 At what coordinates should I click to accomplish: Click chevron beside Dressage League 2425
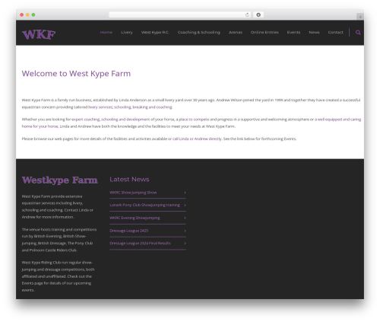[185, 231]
